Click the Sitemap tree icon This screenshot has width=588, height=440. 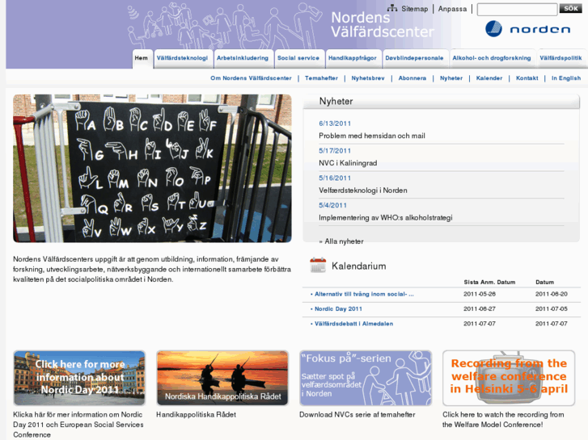tap(392, 8)
